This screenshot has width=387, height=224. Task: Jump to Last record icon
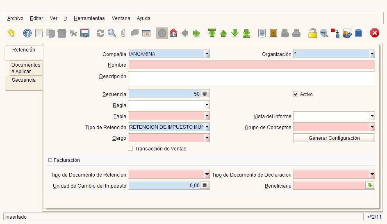[246, 33]
